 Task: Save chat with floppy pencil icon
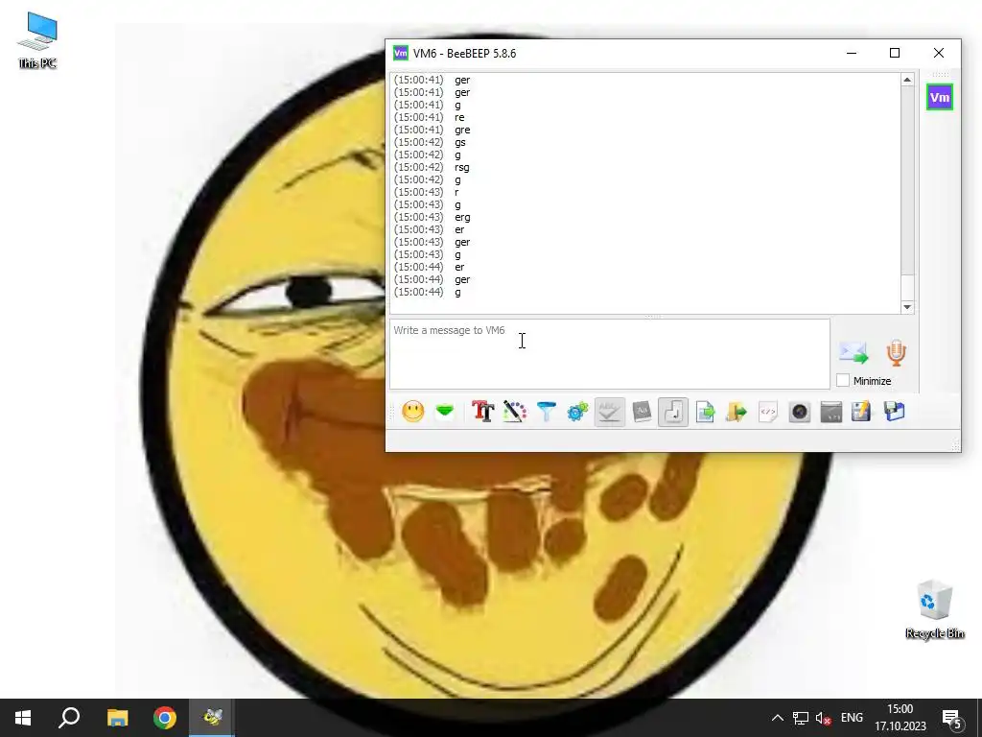pyautogui.click(x=862, y=412)
